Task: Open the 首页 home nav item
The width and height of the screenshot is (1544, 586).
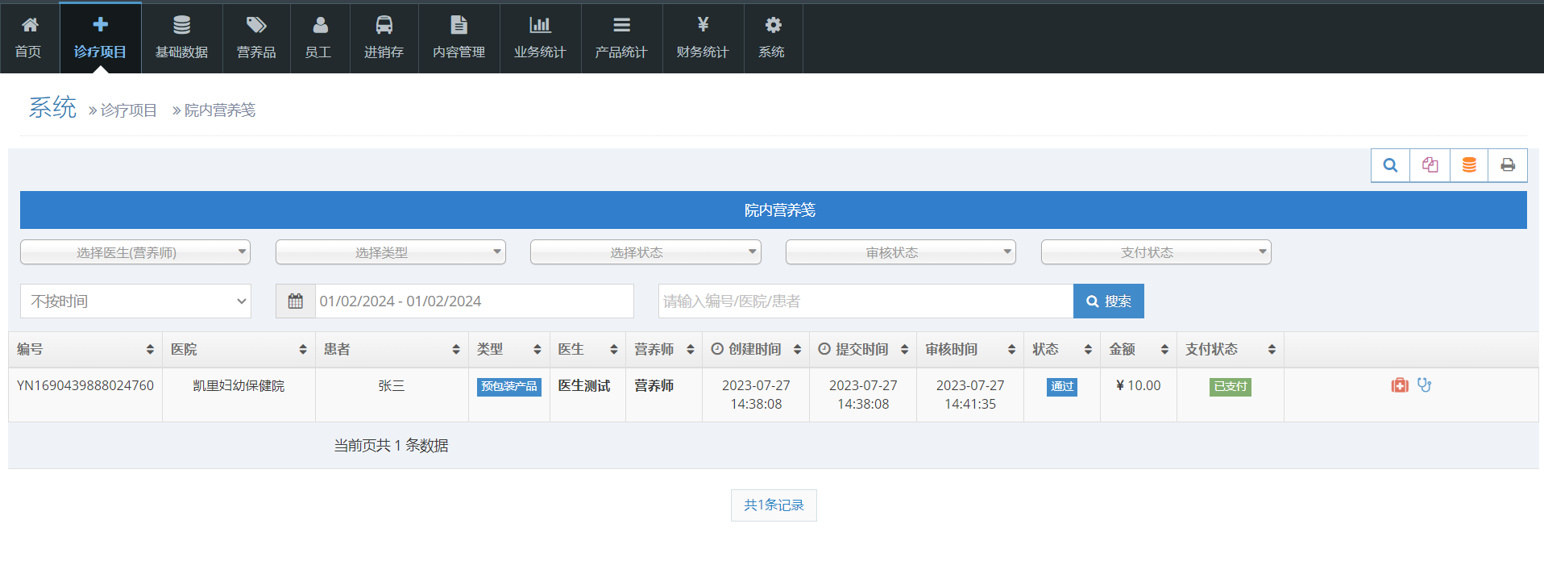Action: [29, 38]
